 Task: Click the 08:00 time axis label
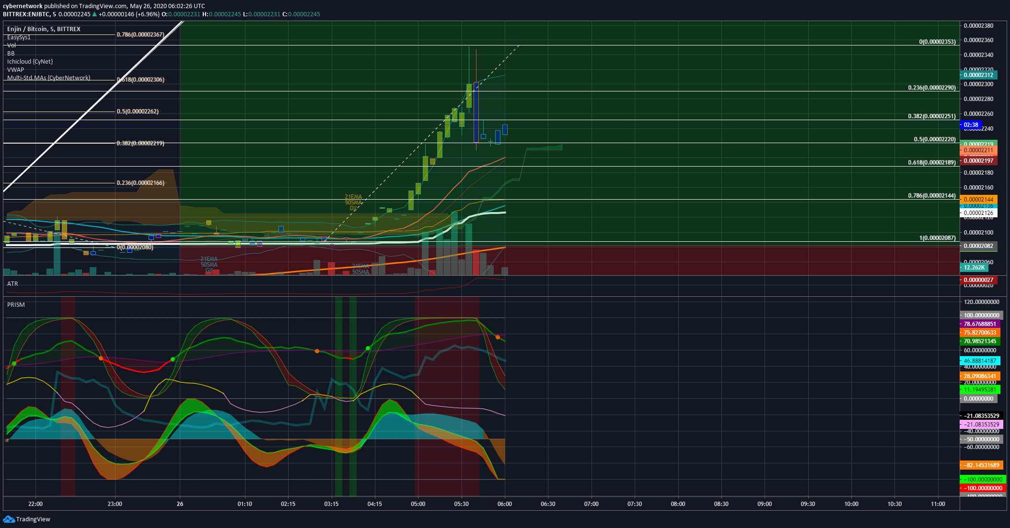(x=678, y=504)
